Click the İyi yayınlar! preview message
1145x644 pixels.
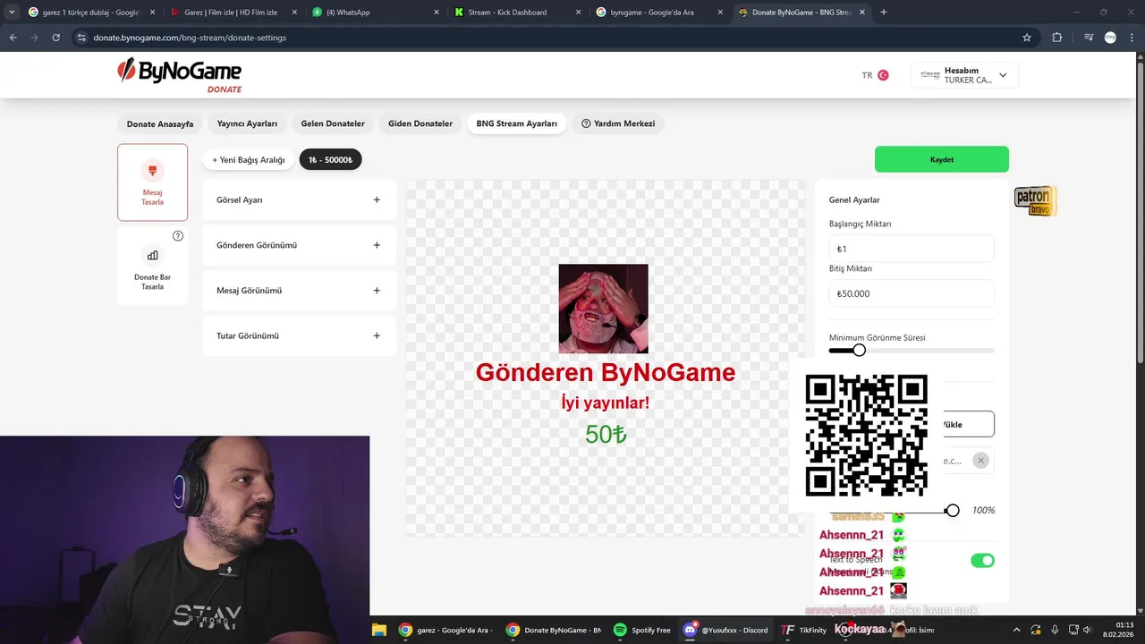[x=606, y=403]
